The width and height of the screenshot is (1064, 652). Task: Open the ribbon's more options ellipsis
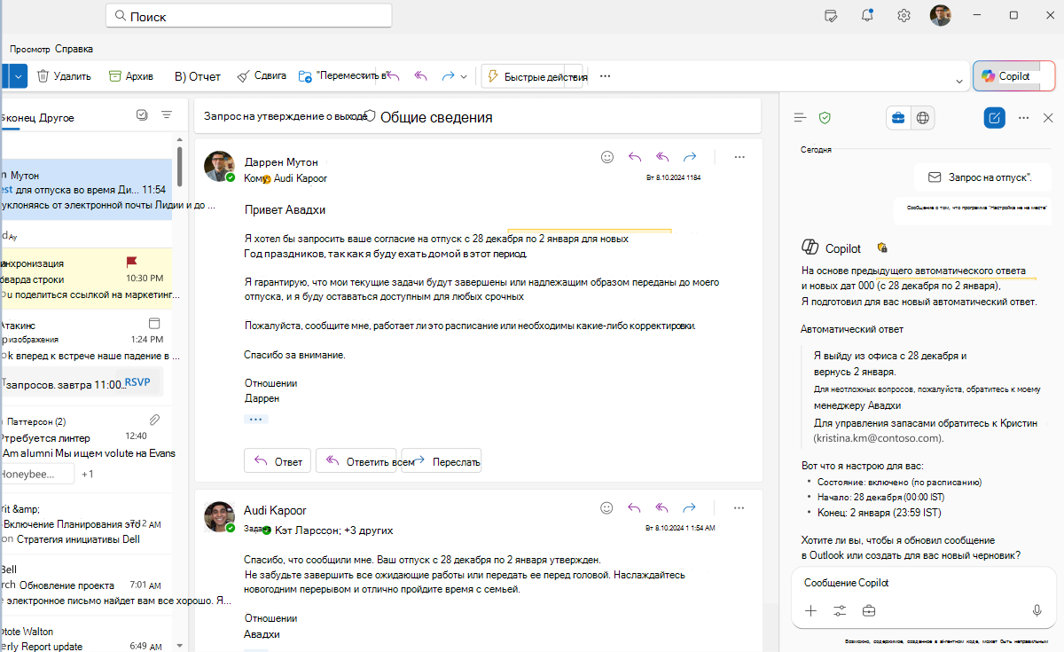[x=606, y=76]
